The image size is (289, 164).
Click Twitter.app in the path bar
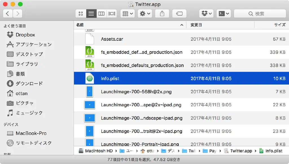(241, 151)
